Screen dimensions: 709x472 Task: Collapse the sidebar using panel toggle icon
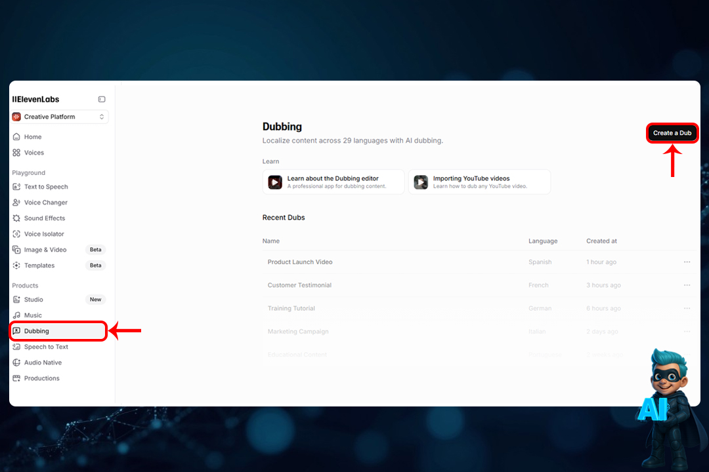click(102, 100)
